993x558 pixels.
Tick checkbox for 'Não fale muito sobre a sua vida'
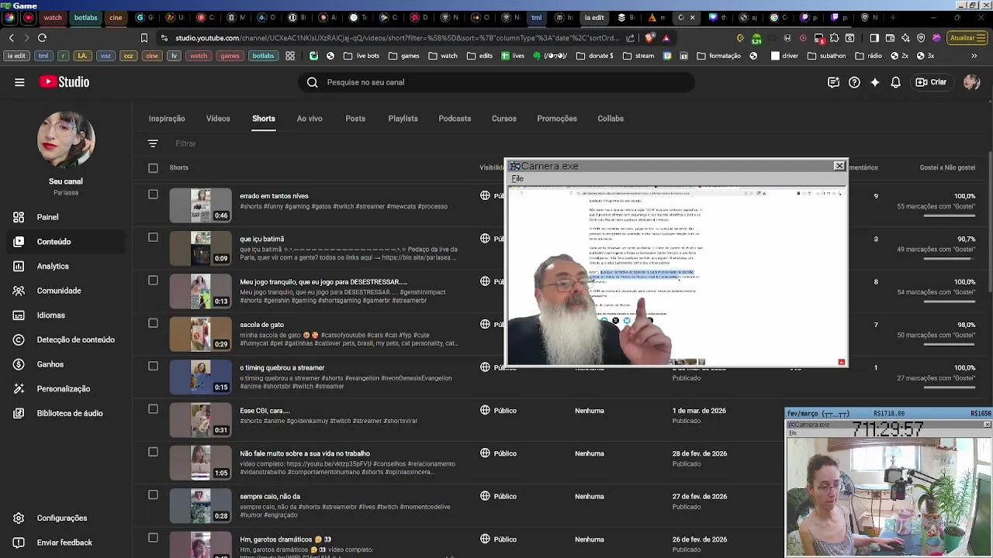click(153, 452)
